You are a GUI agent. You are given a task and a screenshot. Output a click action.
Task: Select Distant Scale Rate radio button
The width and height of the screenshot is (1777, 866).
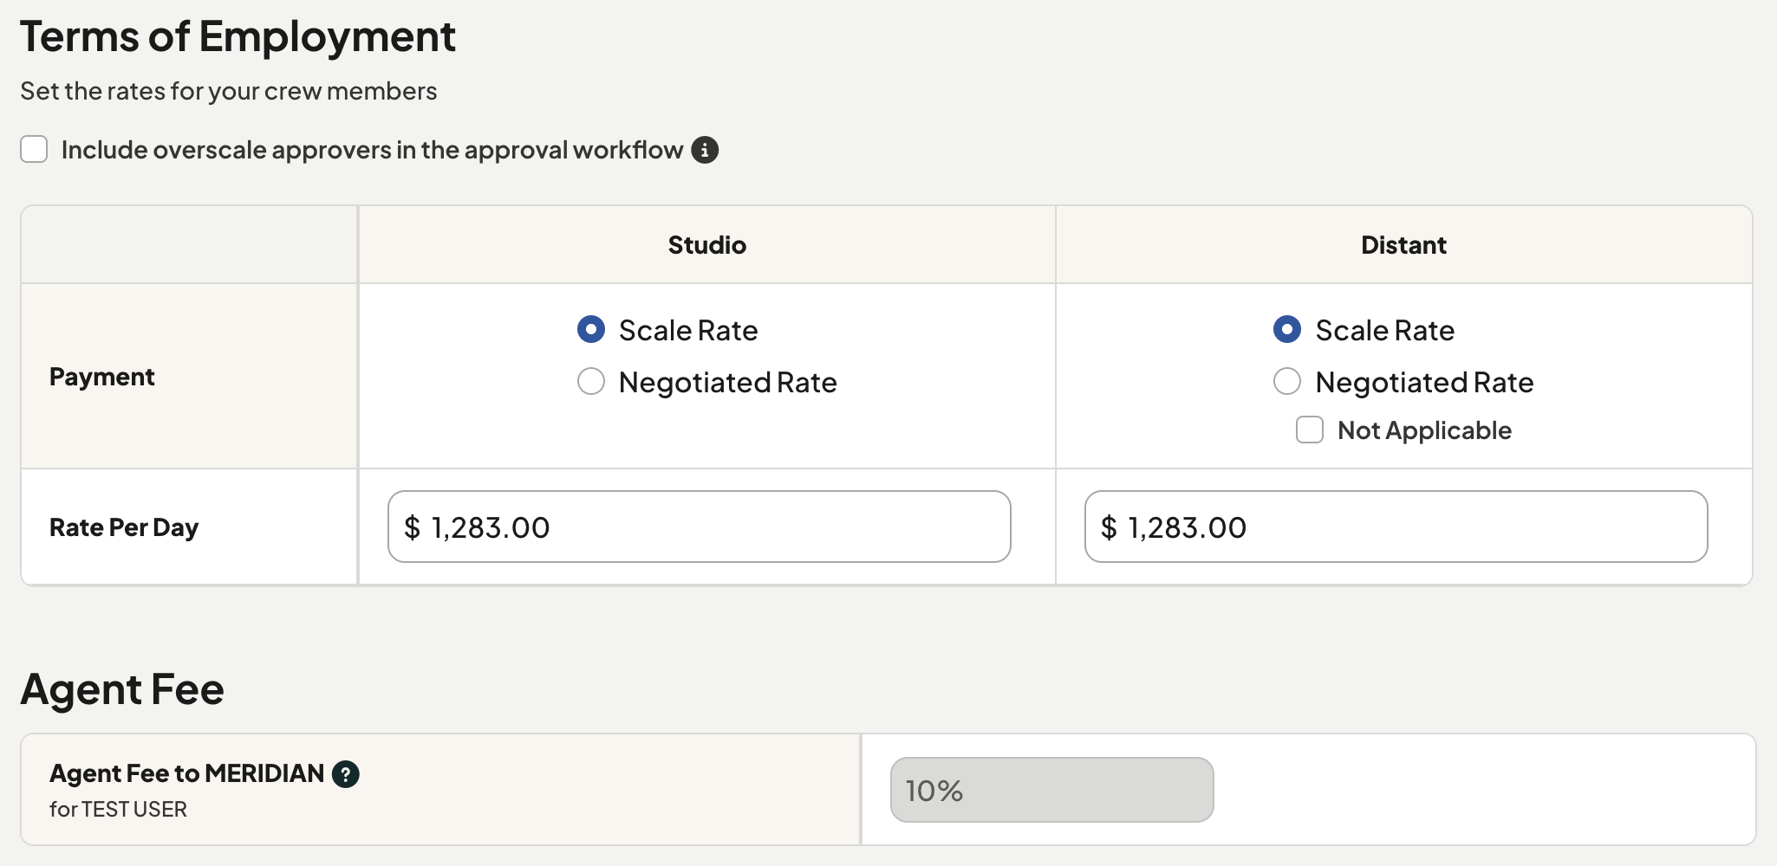pos(1287,329)
